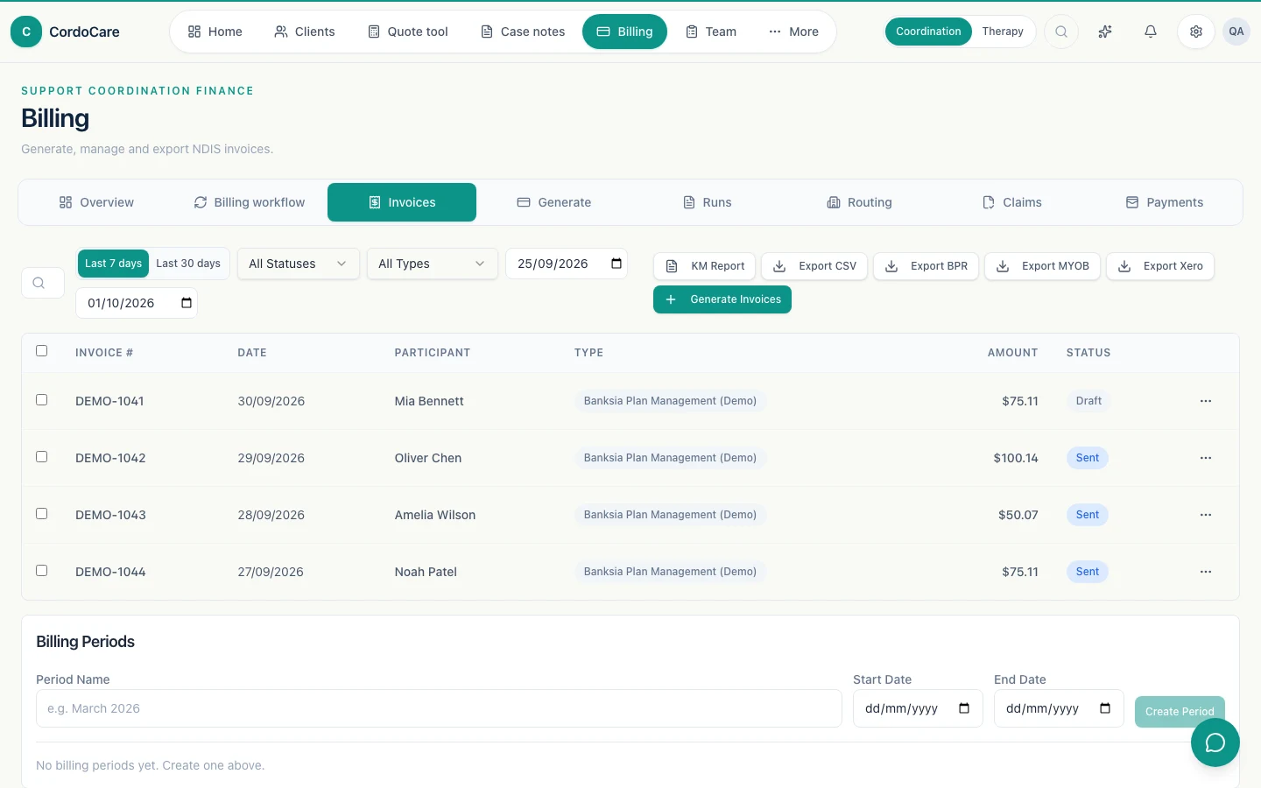
Task: Open row actions for DEMO-1041
Action: coord(1206,401)
